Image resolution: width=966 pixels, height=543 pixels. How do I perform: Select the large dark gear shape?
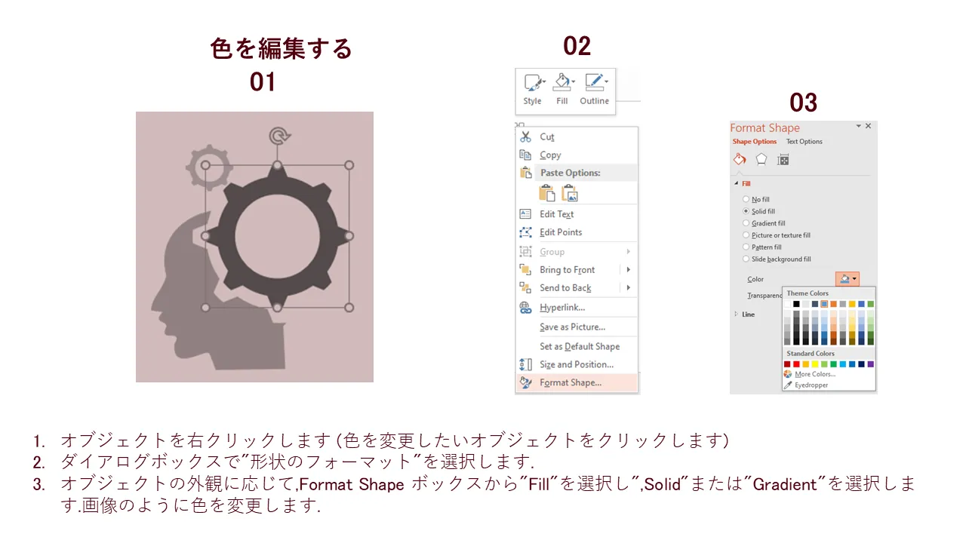277,236
